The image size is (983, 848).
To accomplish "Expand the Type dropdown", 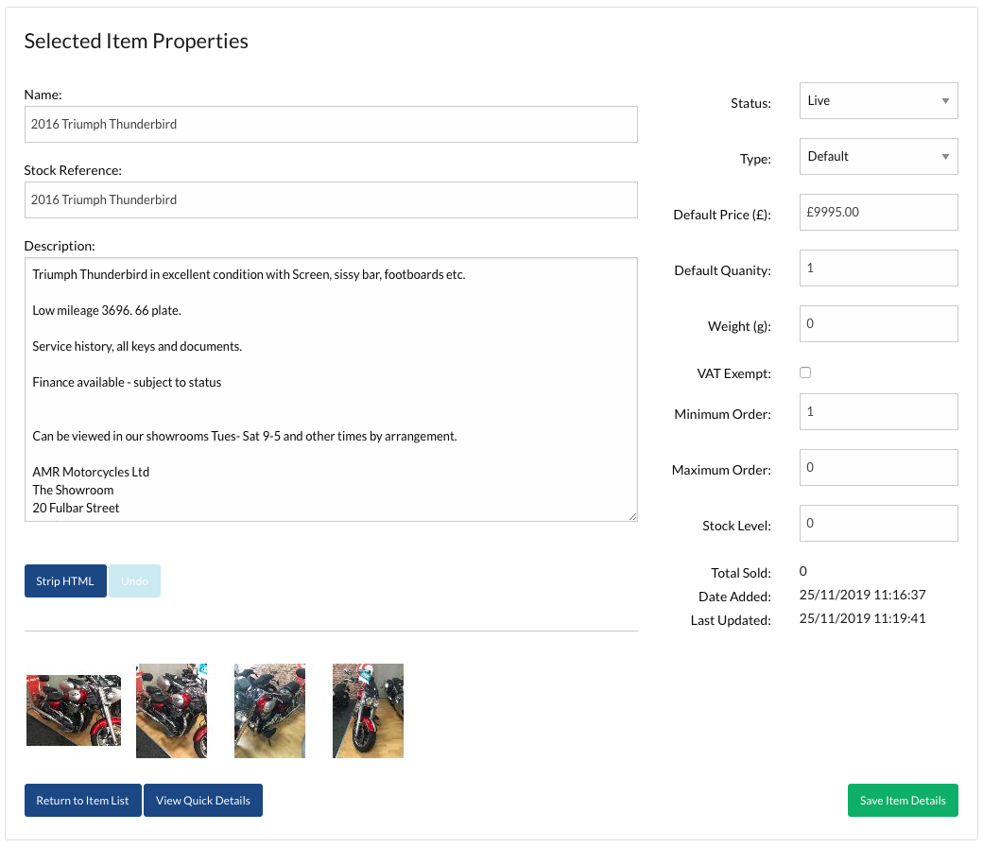I will coord(878,157).
